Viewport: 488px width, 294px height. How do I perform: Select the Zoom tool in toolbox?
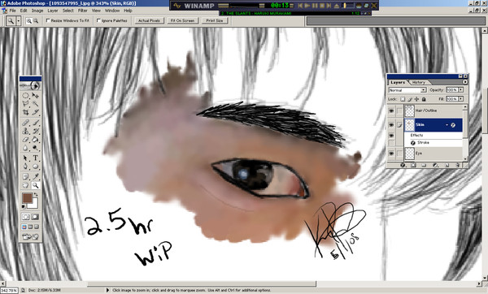[x=36, y=185]
